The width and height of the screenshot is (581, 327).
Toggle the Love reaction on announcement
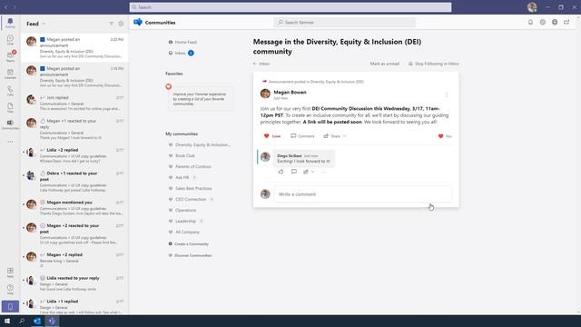[272, 136]
